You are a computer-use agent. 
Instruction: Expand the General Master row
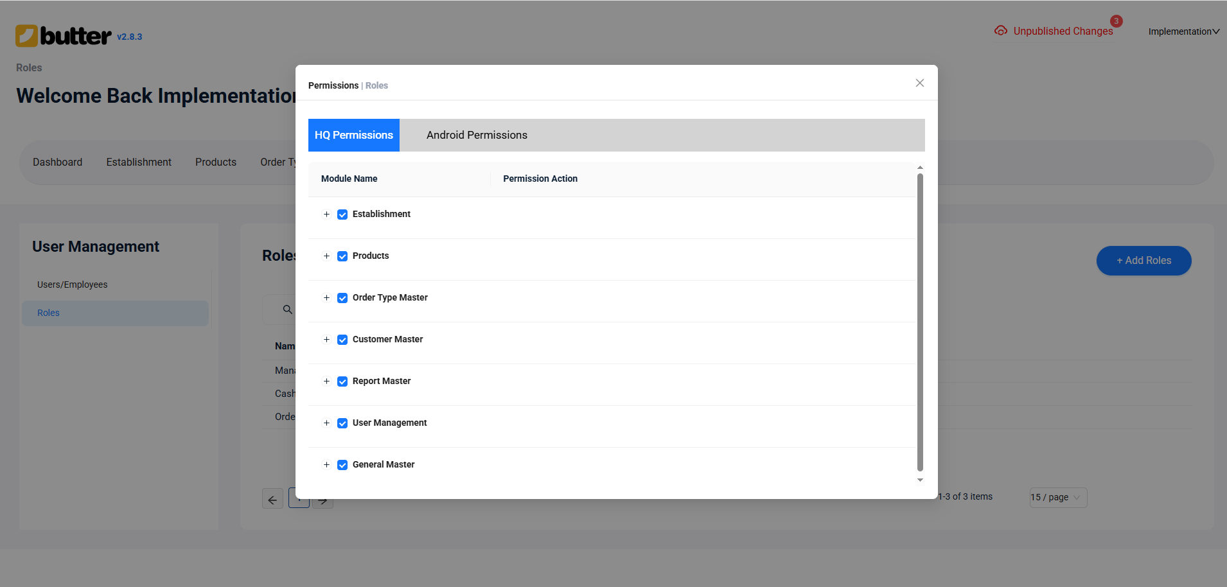point(326,465)
